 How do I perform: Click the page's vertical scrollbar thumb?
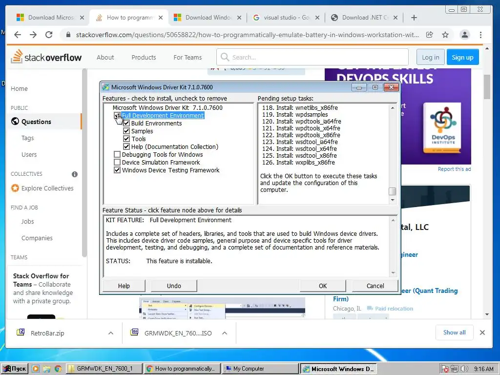click(487, 87)
